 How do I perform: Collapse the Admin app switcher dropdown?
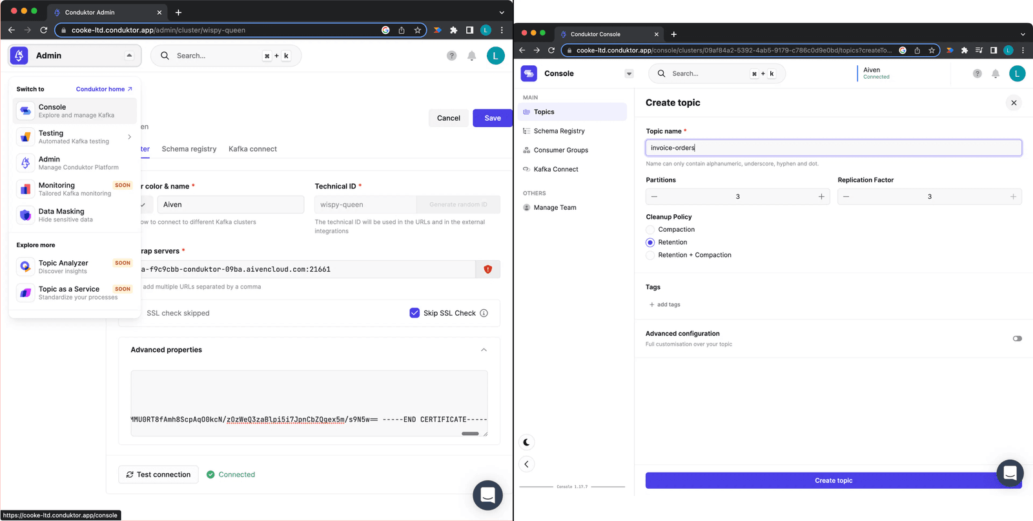coord(129,56)
